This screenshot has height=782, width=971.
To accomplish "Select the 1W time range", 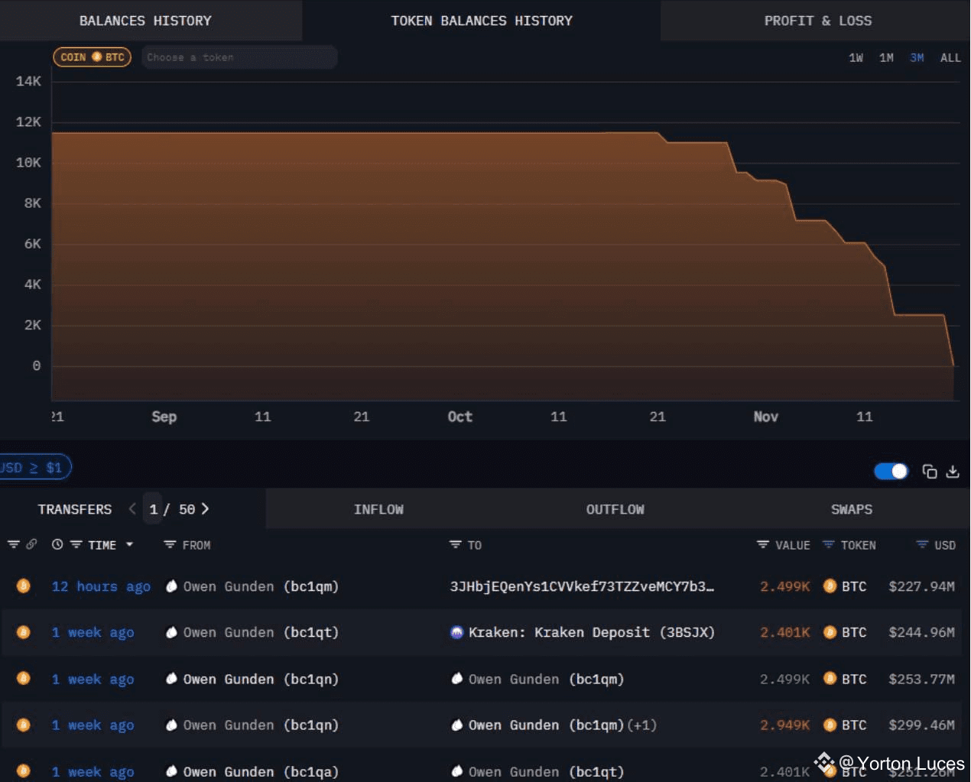I will 856,58.
